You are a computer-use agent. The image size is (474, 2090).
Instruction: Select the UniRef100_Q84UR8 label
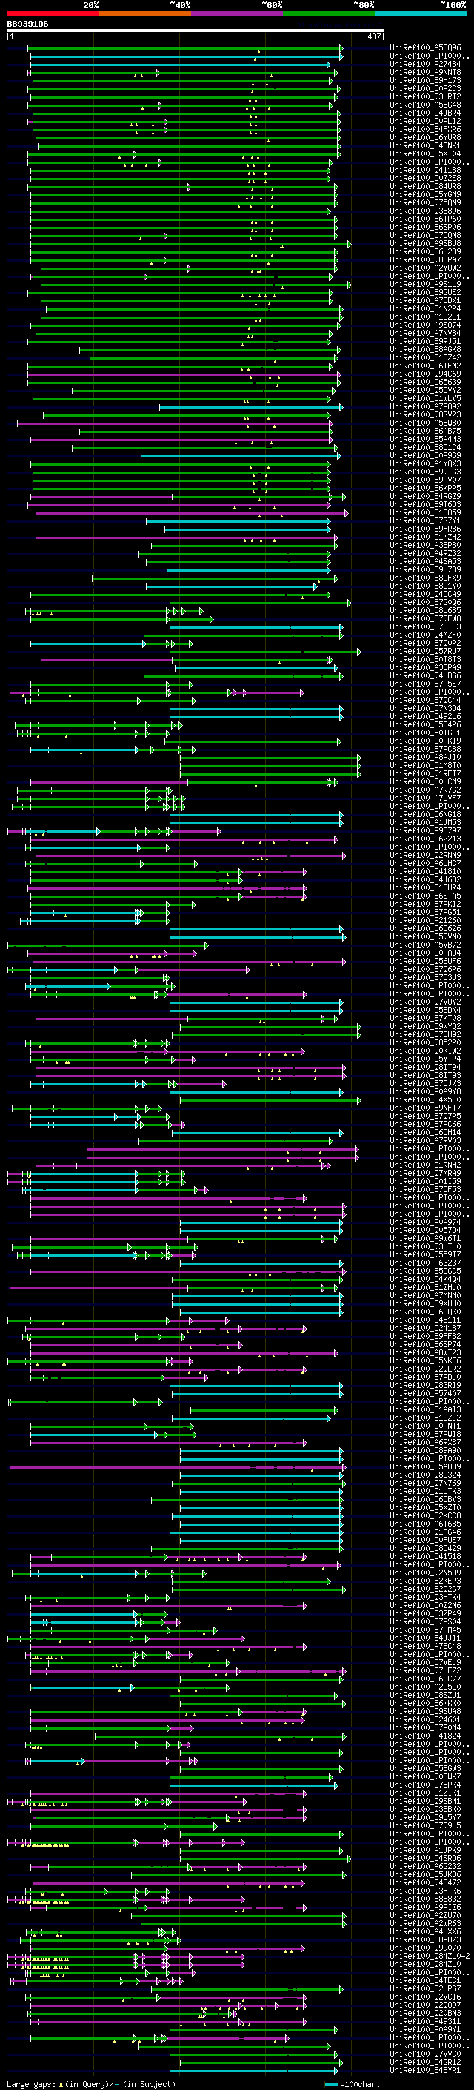(x=425, y=187)
